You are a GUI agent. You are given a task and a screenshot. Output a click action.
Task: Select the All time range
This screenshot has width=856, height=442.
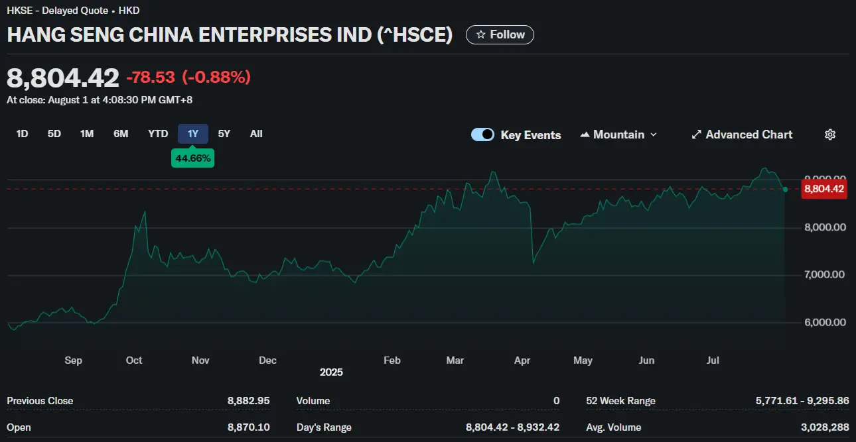click(256, 134)
